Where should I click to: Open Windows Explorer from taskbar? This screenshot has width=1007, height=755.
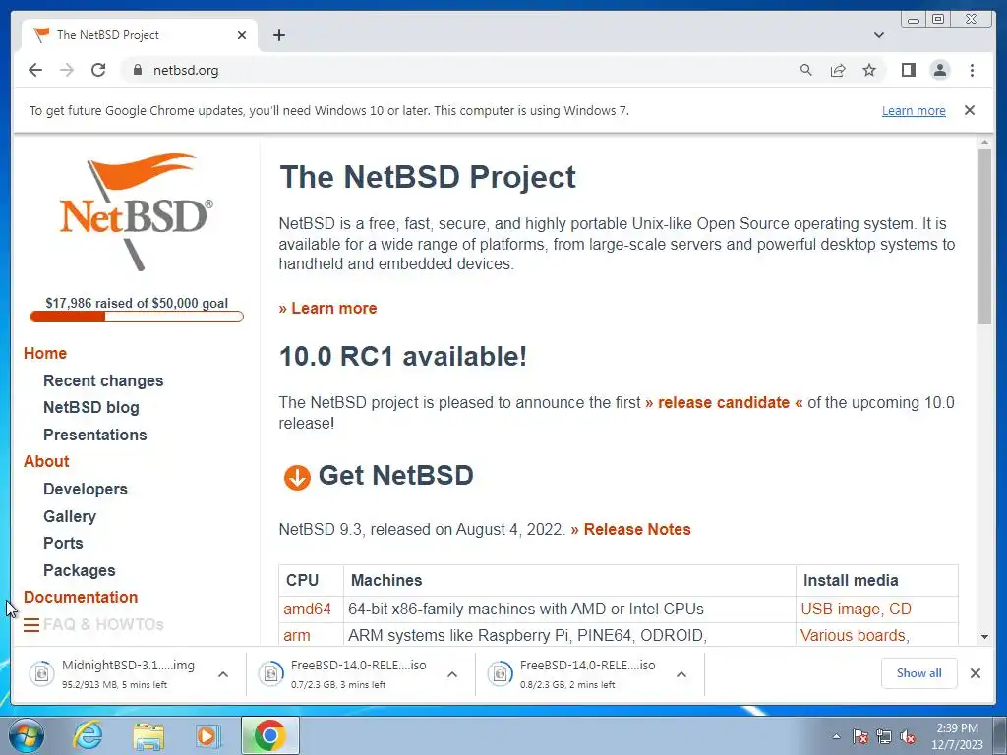[x=148, y=735]
